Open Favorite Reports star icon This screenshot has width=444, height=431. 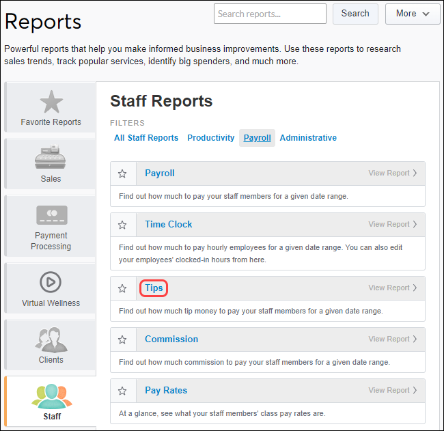tap(51, 102)
